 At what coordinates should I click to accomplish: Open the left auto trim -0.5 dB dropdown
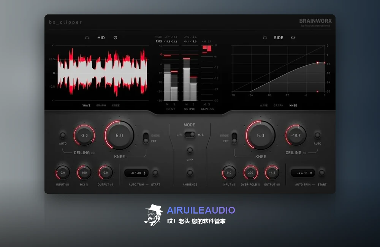pos(136,173)
